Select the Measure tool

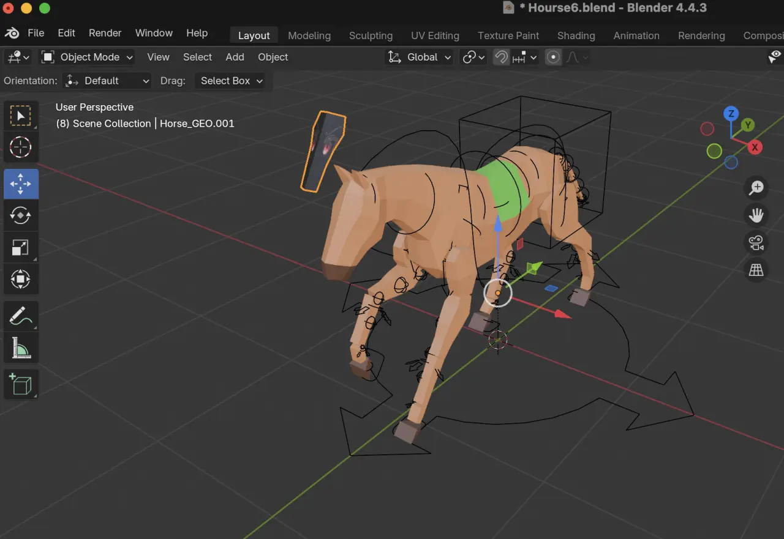[x=21, y=349]
